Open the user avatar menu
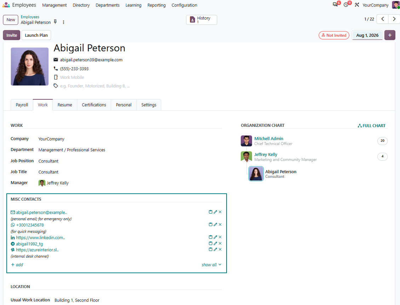400x305 pixels. tap(396, 5)
